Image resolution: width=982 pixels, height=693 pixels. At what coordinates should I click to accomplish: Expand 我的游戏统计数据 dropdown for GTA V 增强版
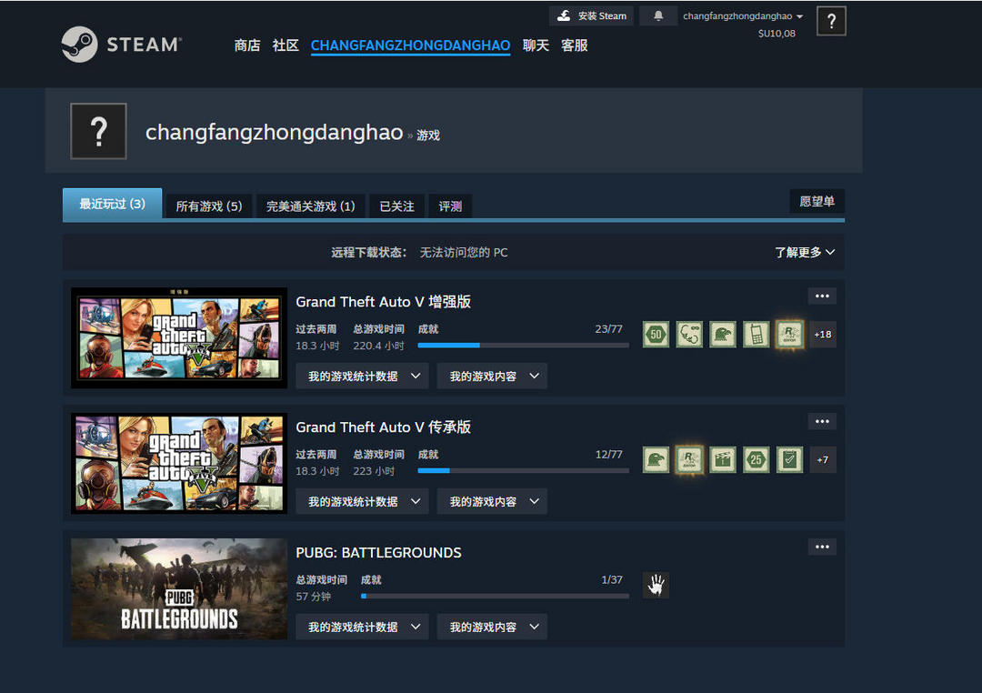tap(363, 377)
